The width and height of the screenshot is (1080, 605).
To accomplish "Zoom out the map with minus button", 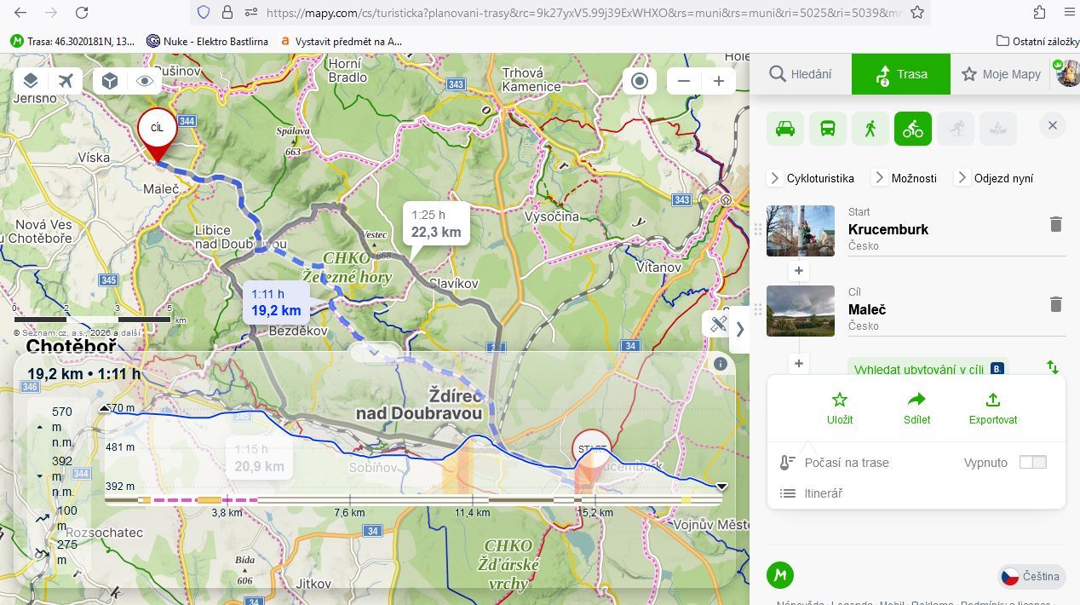I will [x=684, y=81].
